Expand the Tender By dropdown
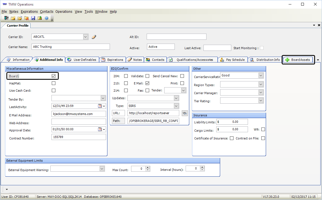Viewport: 322px width, 200px height. coord(103,98)
